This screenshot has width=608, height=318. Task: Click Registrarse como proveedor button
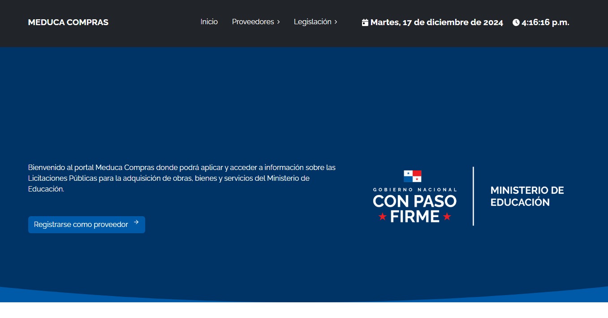pyautogui.click(x=86, y=225)
